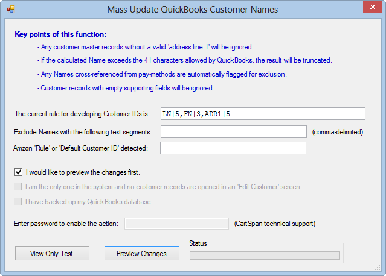The image size is (386, 276).
Task: Focus the Customer IDs rule field
Action: click(263, 114)
